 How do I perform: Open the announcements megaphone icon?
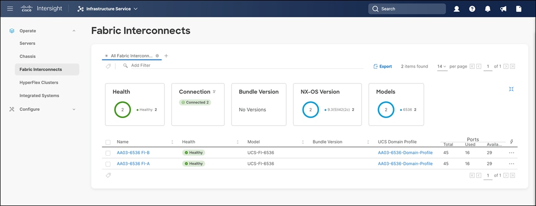click(503, 9)
